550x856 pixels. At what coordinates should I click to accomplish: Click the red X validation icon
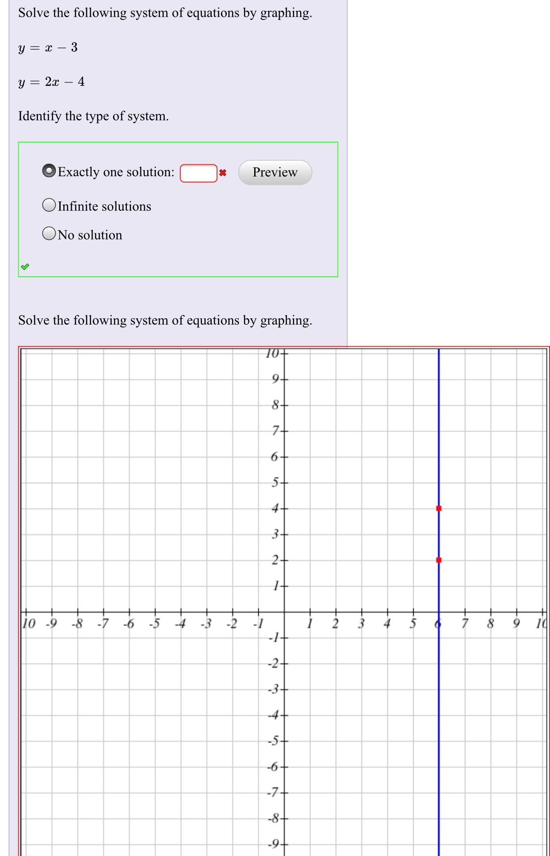click(x=223, y=173)
